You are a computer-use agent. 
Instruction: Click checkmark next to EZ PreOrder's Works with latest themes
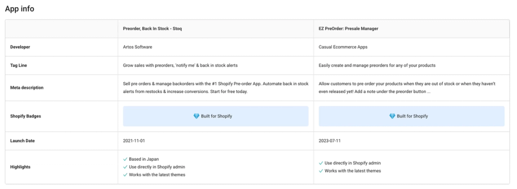click(321, 171)
